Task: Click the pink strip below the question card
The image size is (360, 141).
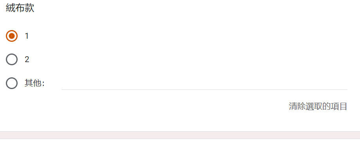Action: point(180,135)
